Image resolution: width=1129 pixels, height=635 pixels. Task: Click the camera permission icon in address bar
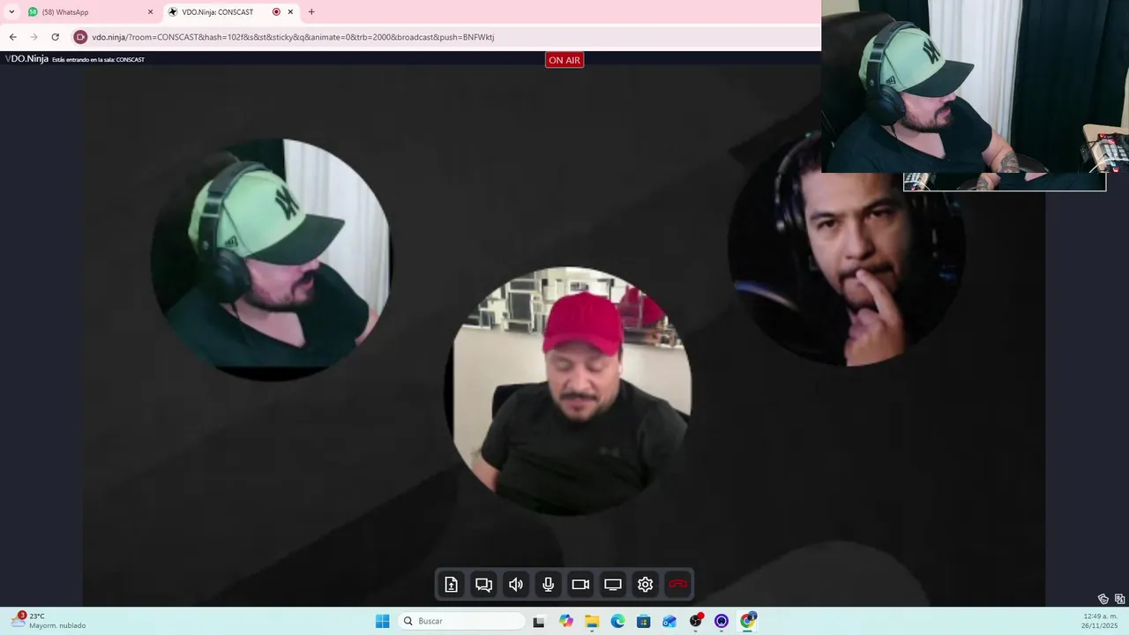(x=80, y=37)
